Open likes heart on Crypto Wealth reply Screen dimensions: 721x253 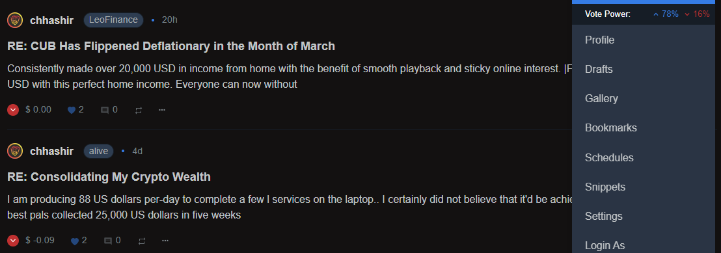(x=74, y=241)
